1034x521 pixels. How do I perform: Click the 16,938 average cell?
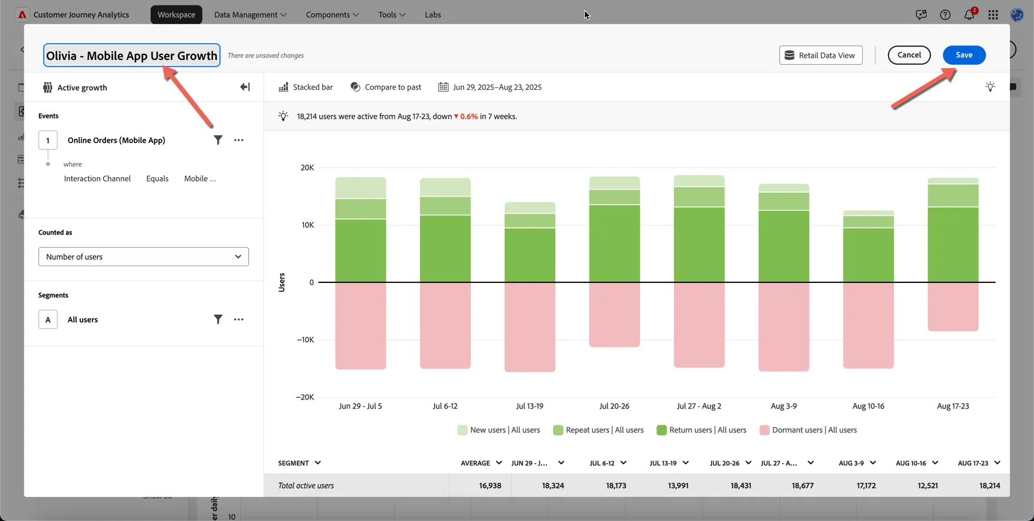tap(490, 486)
